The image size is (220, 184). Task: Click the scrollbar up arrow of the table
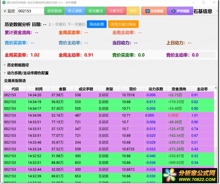(216, 88)
